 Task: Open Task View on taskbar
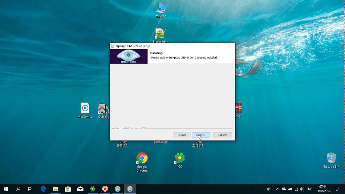tap(30, 189)
